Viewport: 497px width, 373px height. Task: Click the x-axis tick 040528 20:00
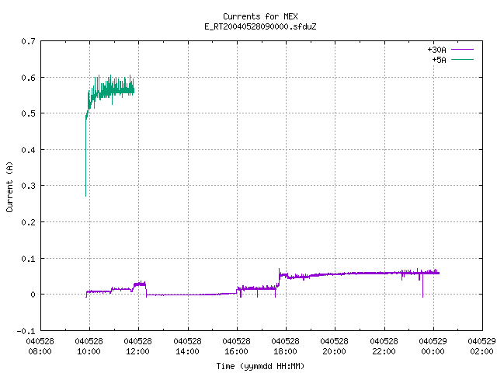[x=335, y=347]
